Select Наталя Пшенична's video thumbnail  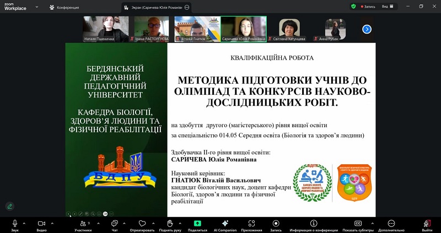pos(106,29)
